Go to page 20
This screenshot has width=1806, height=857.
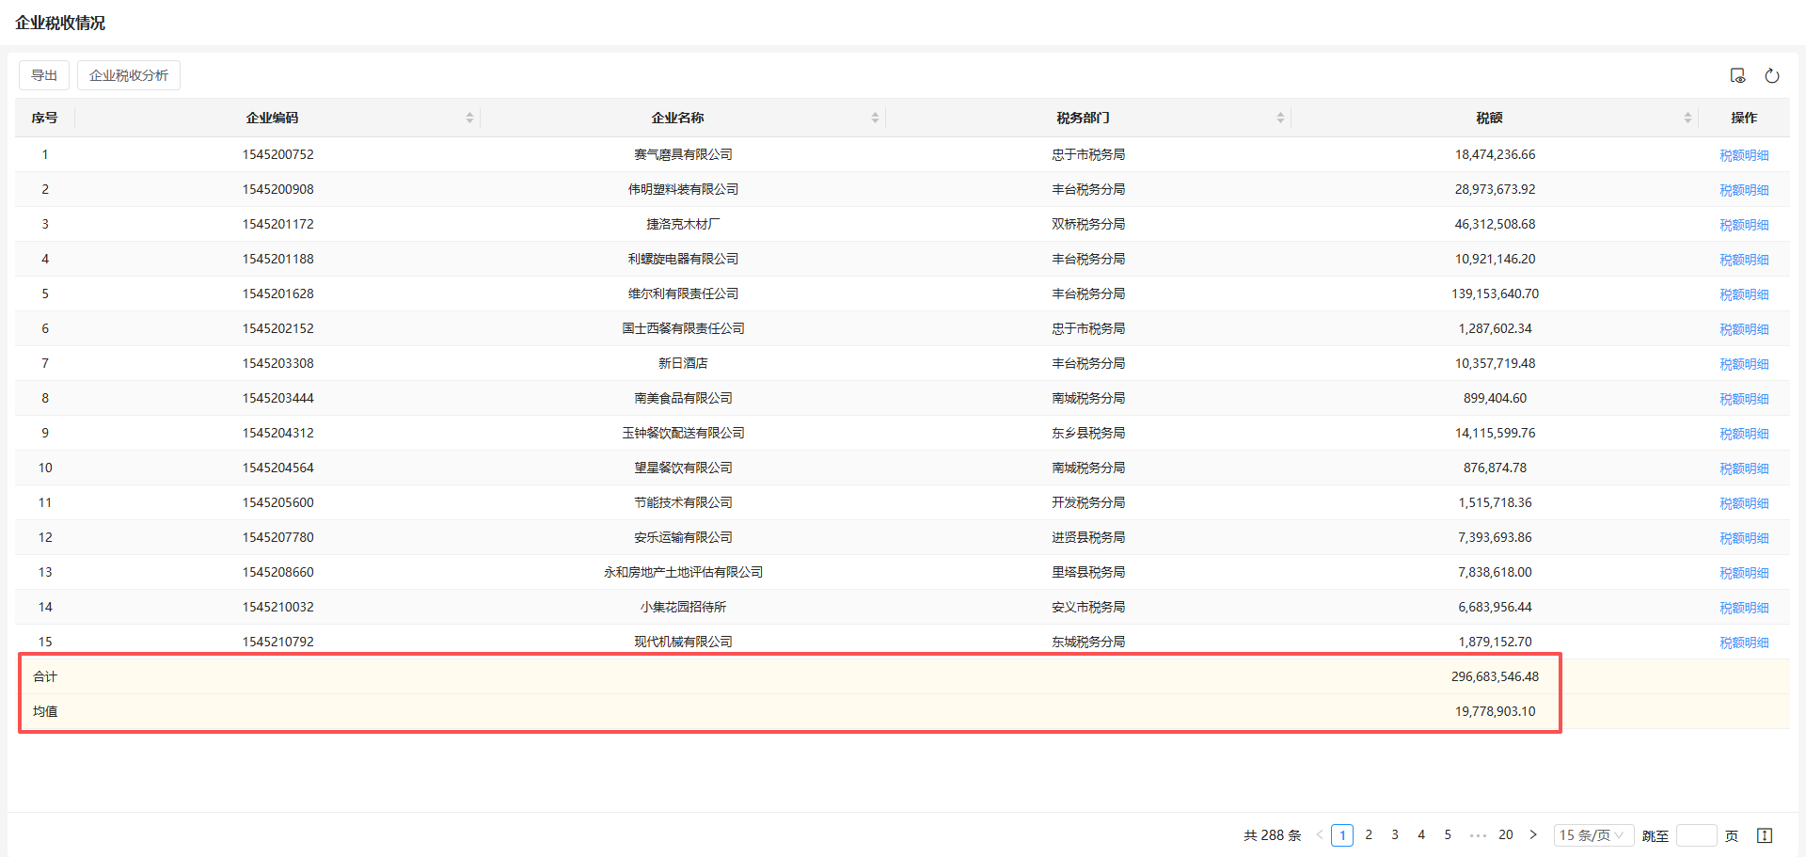1506,835
